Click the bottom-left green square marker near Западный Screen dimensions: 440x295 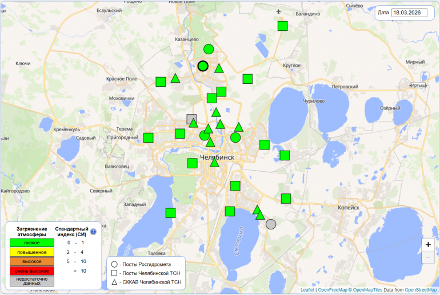(170, 213)
